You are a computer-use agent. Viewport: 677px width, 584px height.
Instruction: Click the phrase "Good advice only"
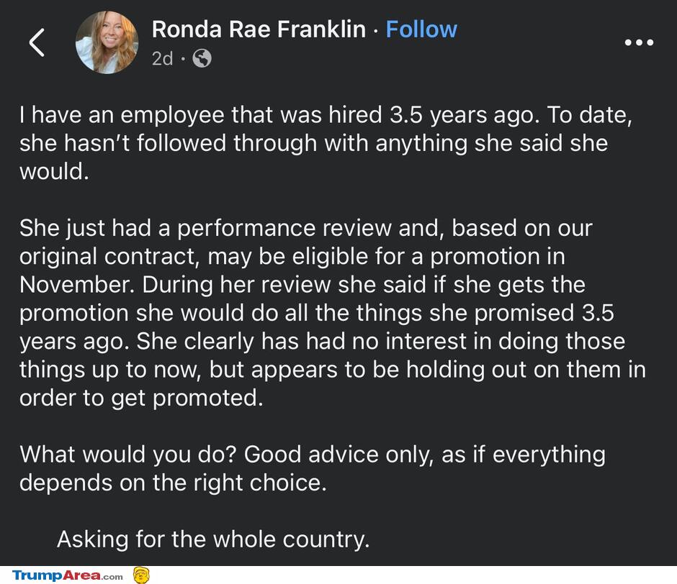pos(338,454)
